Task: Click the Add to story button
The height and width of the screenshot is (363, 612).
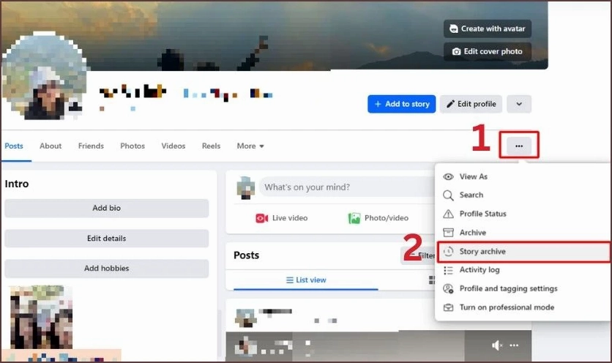Action: point(401,104)
